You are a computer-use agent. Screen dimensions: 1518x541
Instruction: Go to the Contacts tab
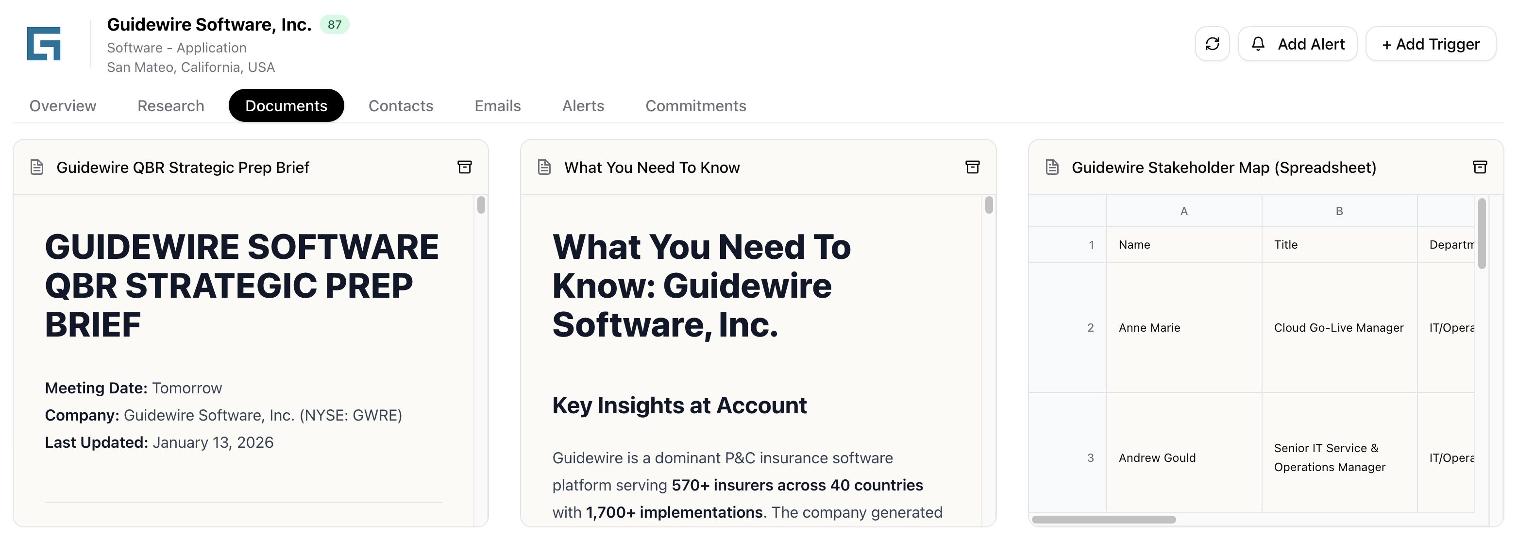tap(401, 105)
